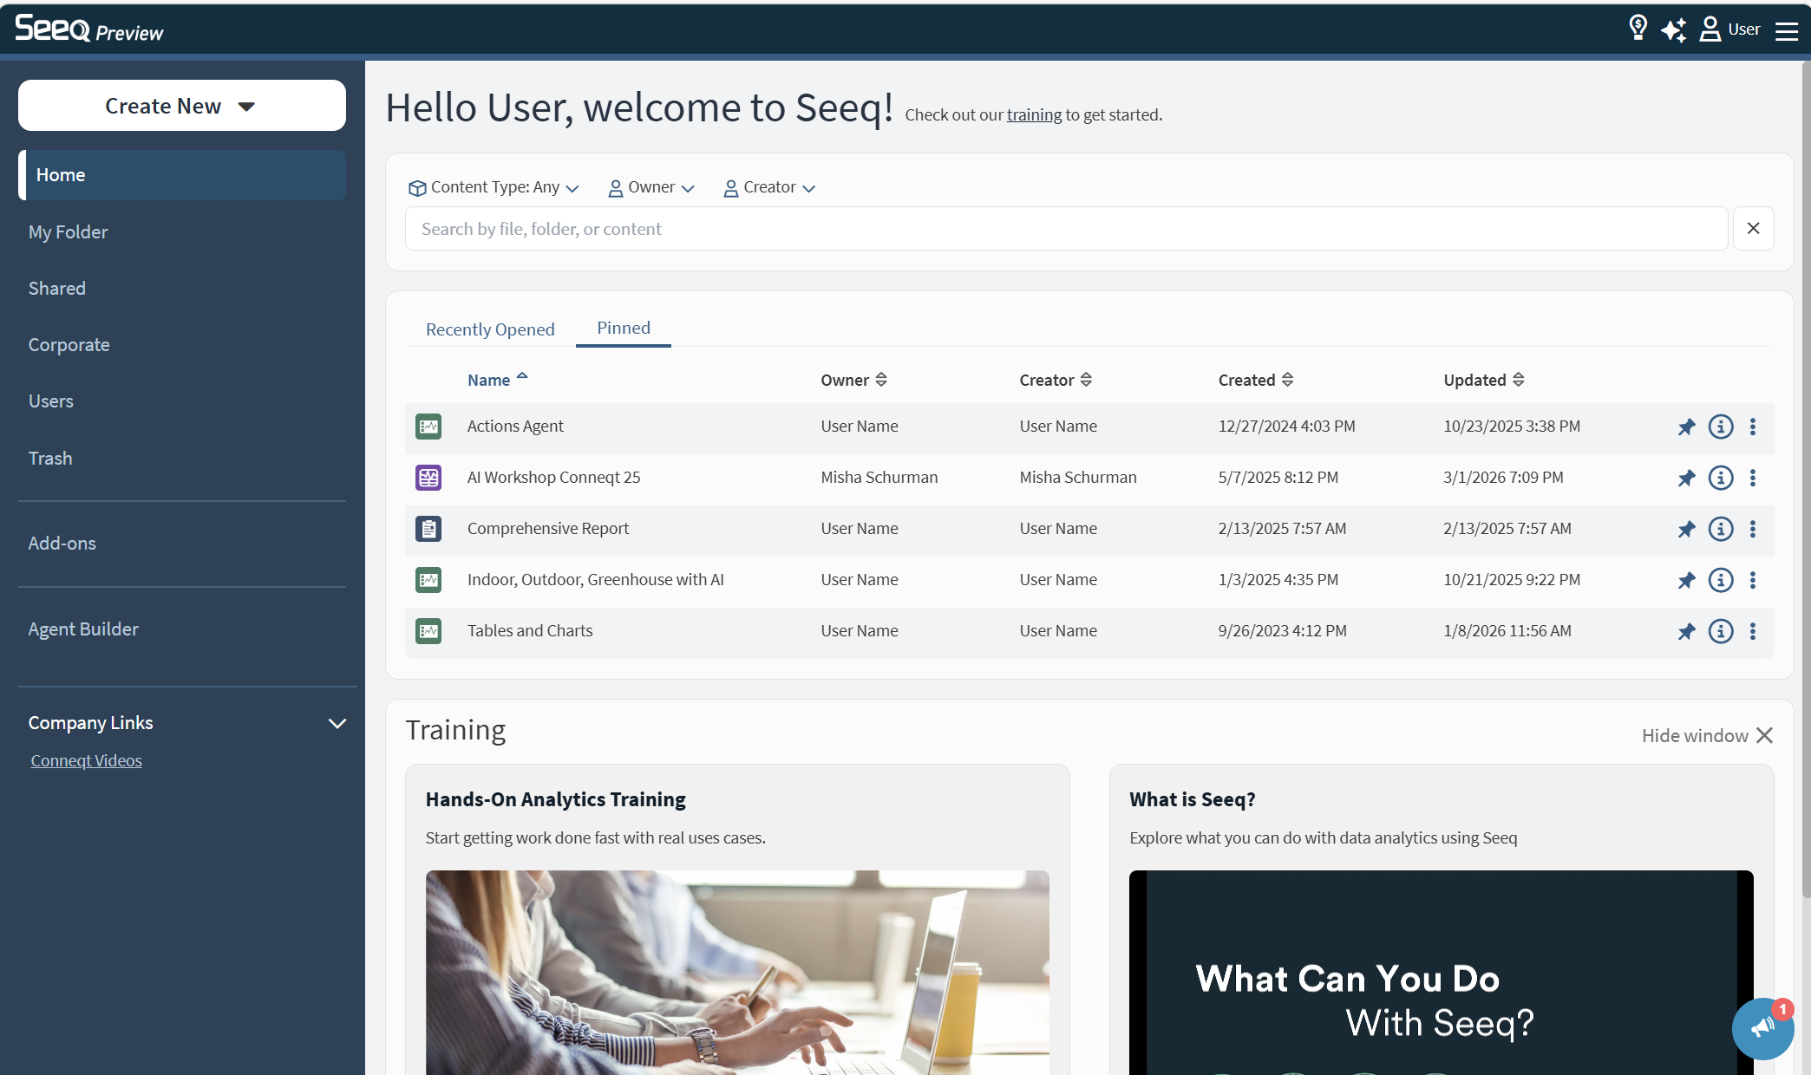Collapse the Company Links section
This screenshot has width=1811, height=1075.
[x=337, y=723]
